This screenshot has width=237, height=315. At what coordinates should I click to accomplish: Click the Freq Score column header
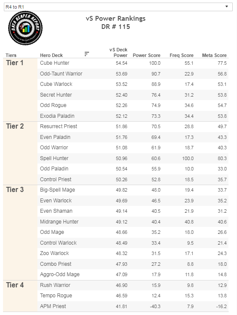point(182,55)
